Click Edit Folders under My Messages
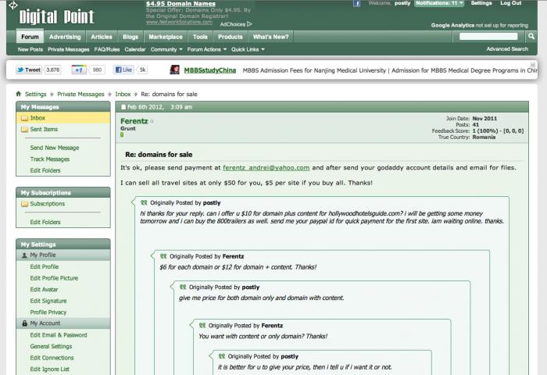Image resolution: width=547 pixels, height=375 pixels. (45, 170)
